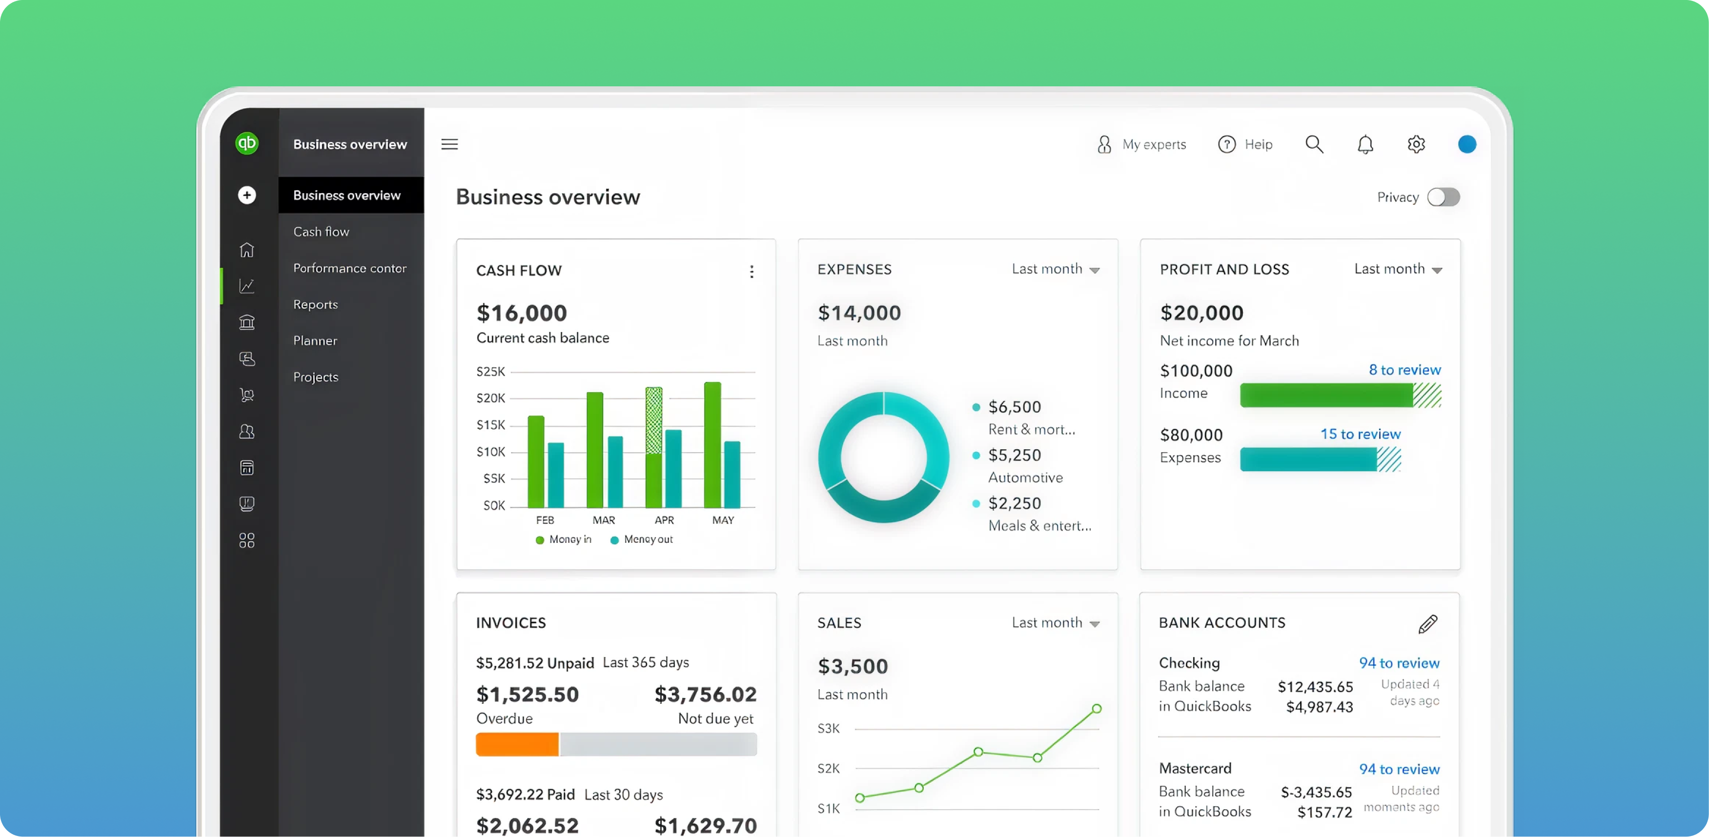Viewport: 1709px width, 837px height.
Task: Click the search magnifier icon
Action: point(1314,144)
